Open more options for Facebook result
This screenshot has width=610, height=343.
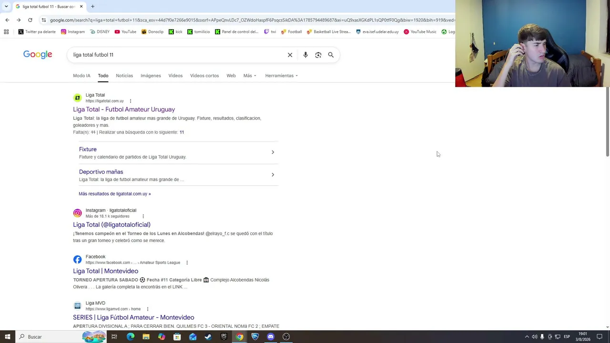[187, 262]
